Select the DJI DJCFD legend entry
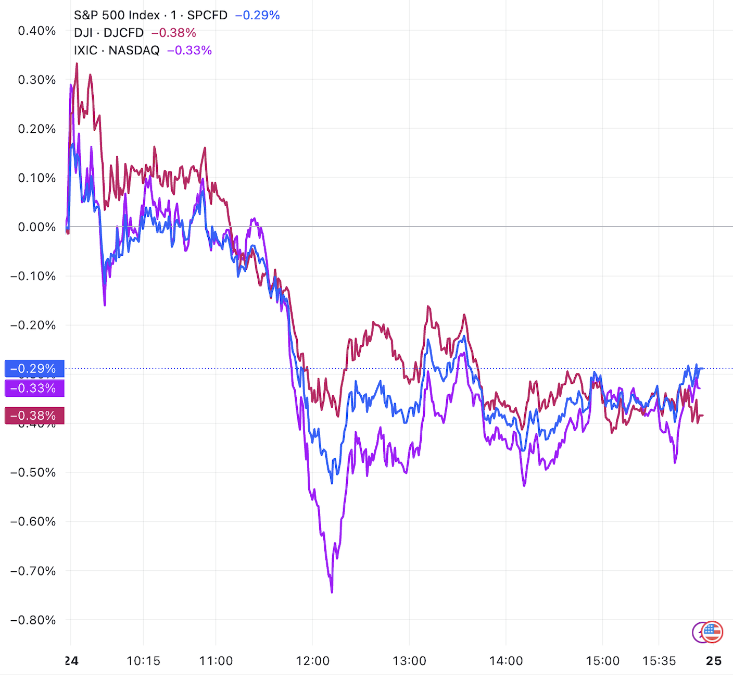Screen dimensions: 733x677 109,33
